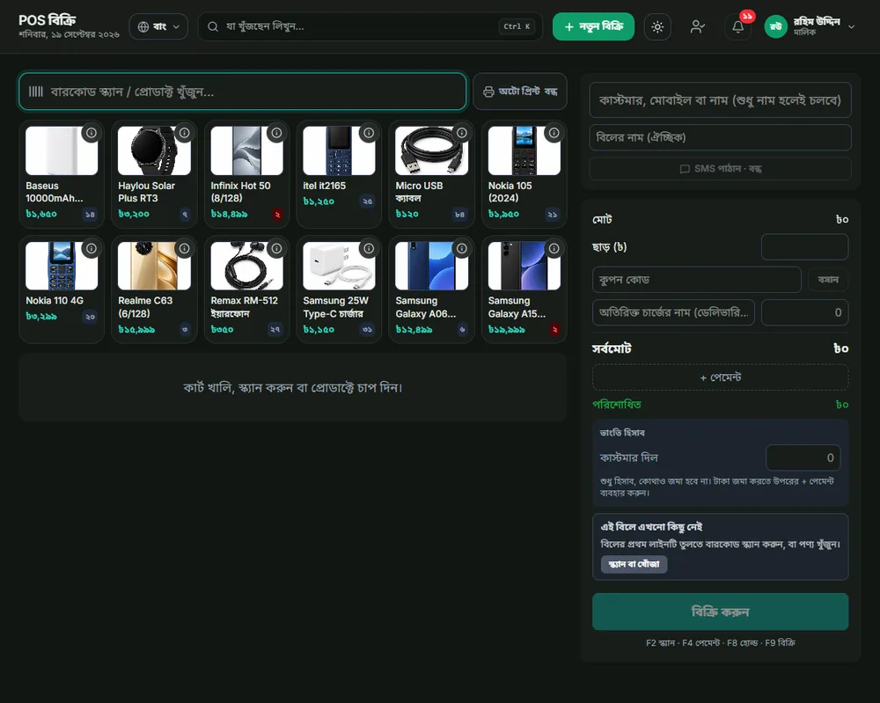The height and width of the screenshot is (703, 880).
Task: Click বিলের নাম (ঐচ্ছিক) field
Action: tap(720, 137)
